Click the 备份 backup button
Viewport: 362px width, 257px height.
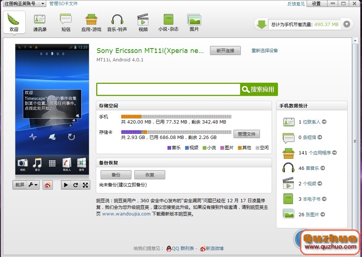(x=116, y=175)
